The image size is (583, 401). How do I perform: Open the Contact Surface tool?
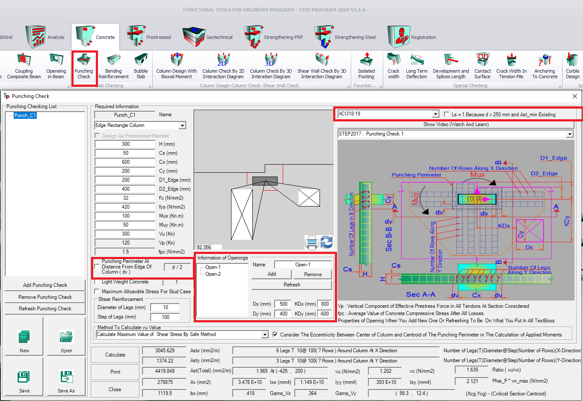[482, 67]
